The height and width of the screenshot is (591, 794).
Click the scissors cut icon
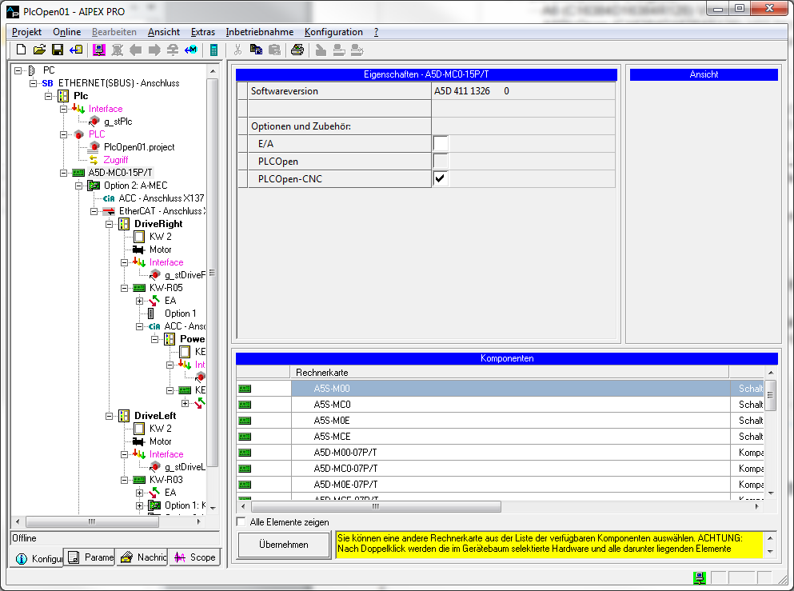click(237, 50)
